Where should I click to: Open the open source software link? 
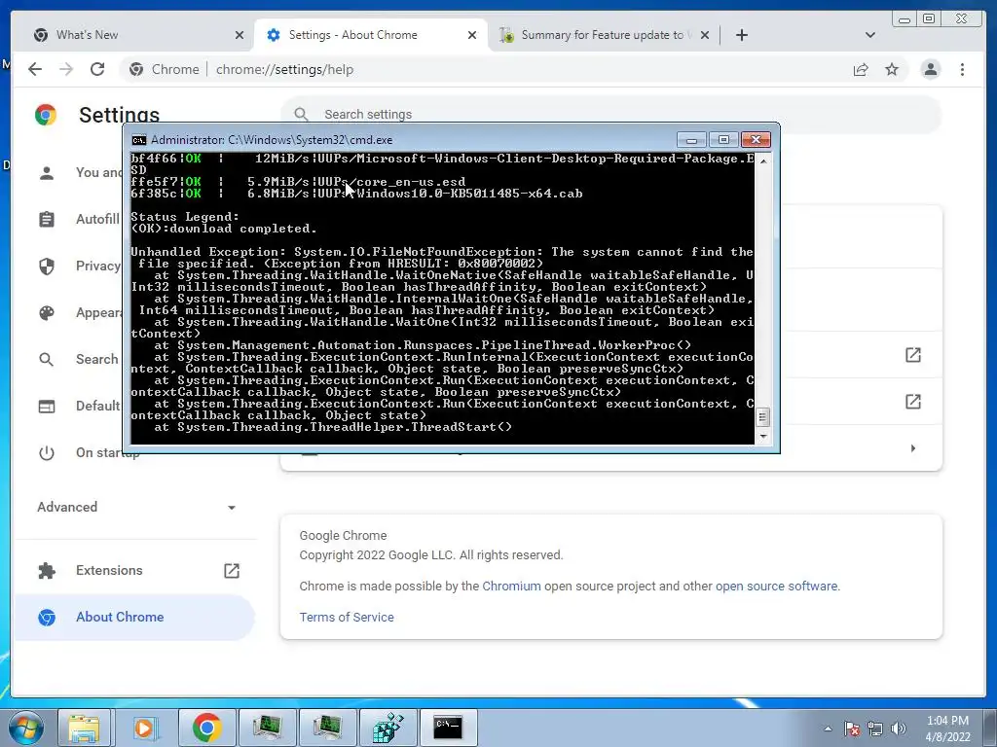(x=776, y=586)
